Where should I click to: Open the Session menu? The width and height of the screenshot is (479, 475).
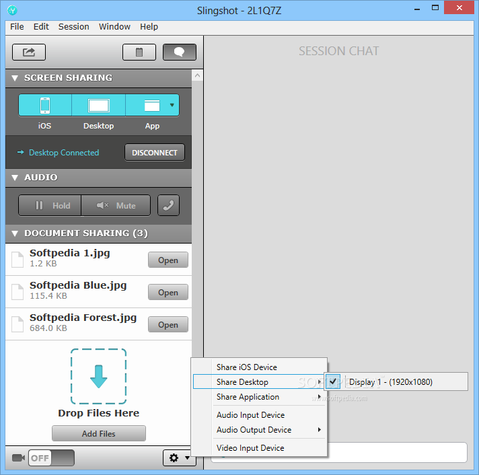[73, 26]
